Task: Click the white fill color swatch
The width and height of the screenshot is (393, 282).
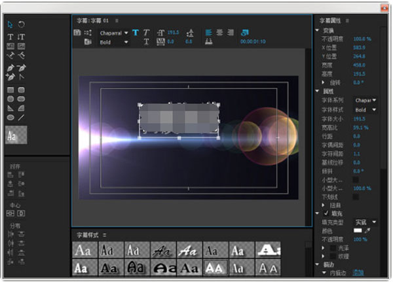Action: point(359,232)
